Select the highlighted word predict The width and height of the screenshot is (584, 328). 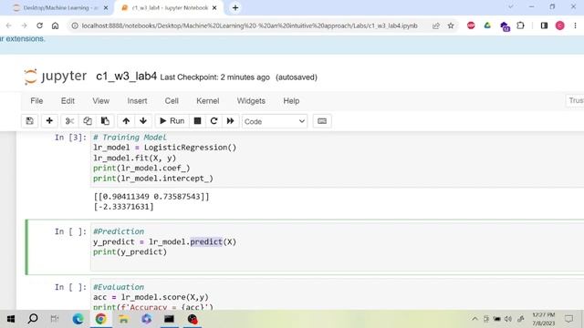[206, 242]
